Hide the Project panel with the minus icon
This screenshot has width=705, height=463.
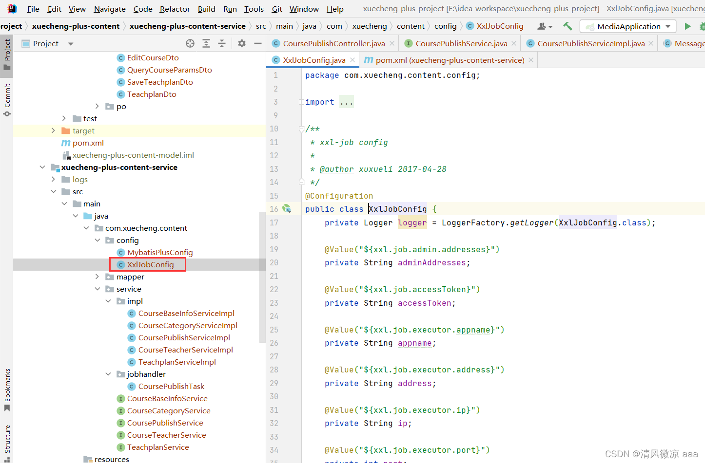point(258,43)
